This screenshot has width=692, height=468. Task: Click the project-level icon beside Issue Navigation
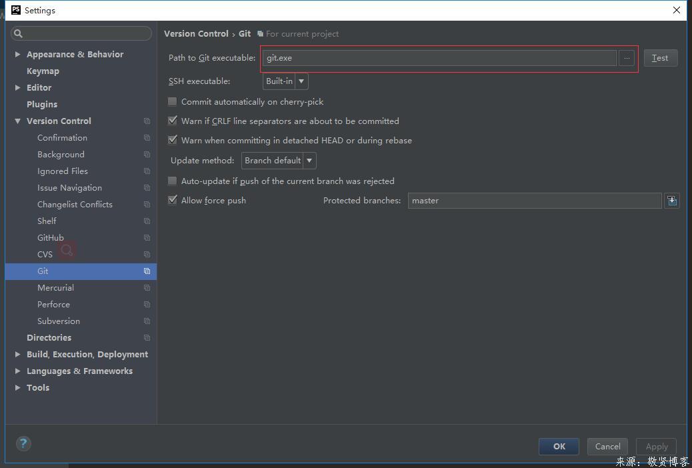147,187
